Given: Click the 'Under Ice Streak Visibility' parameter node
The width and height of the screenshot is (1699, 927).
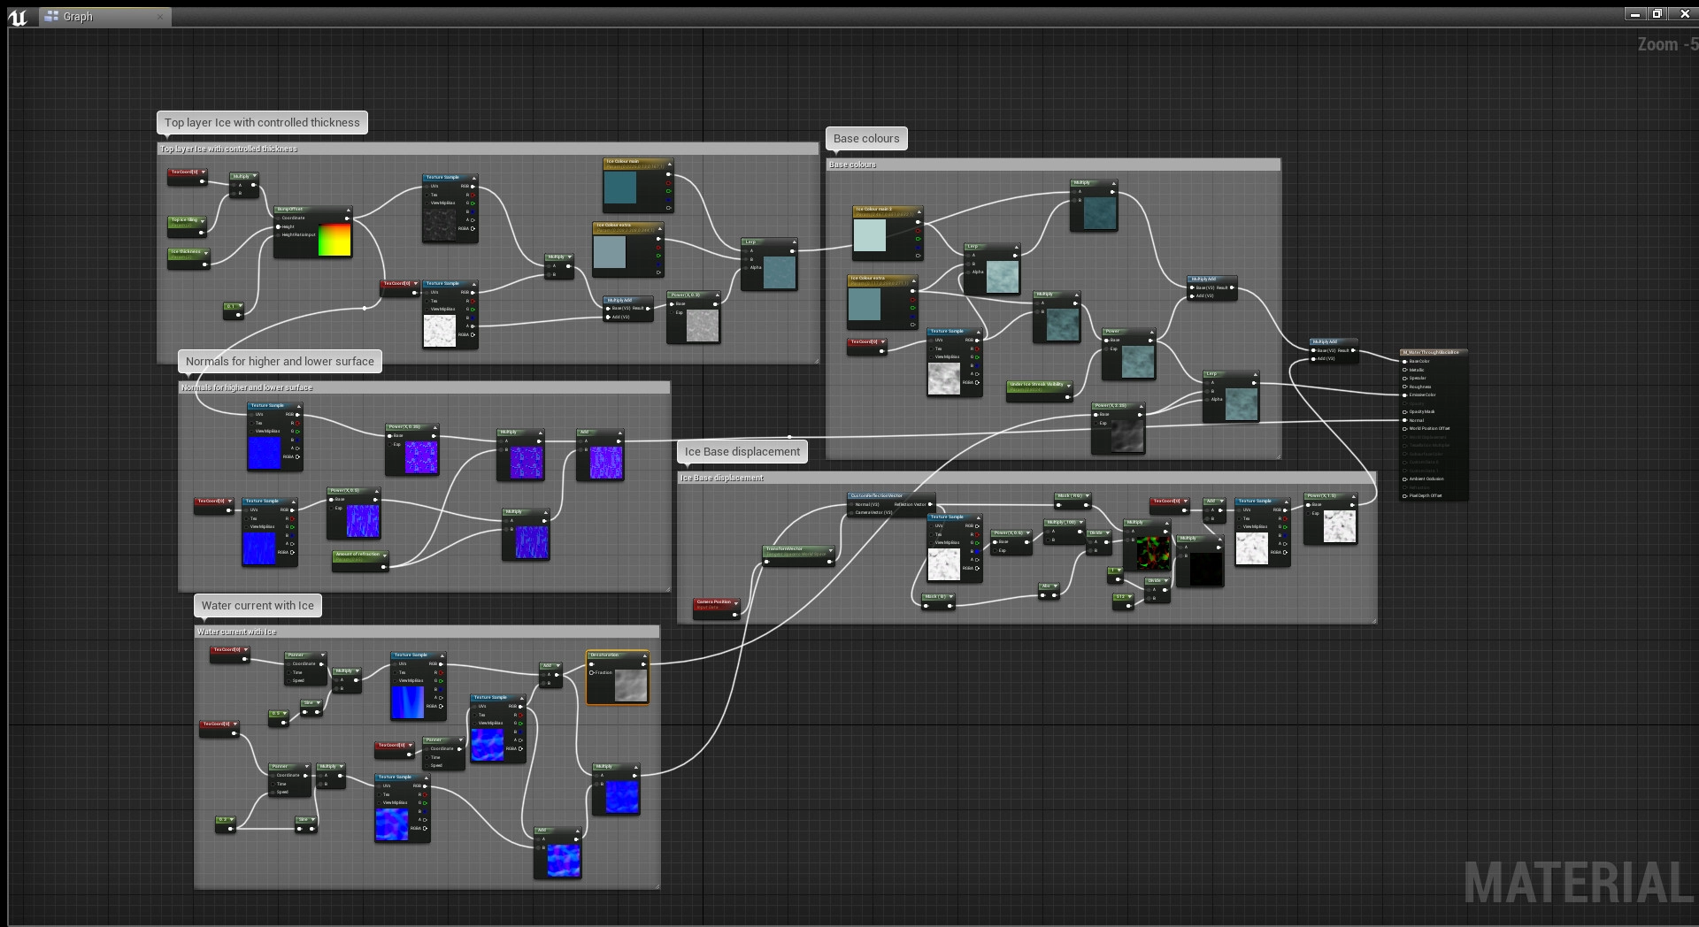Looking at the screenshot, I should point(1038,387).
